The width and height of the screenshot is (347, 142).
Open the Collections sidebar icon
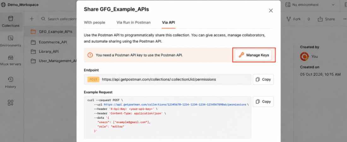pyautogui.click(x=11, y=19)
